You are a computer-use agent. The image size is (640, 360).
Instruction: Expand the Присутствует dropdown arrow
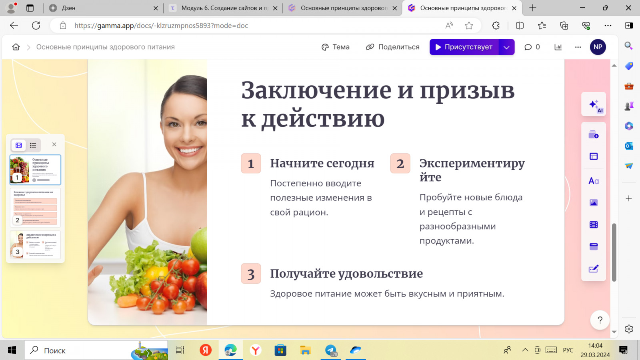[x=506, y=47]
